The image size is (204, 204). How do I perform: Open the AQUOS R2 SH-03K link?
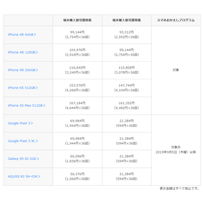tap(24, 176)
